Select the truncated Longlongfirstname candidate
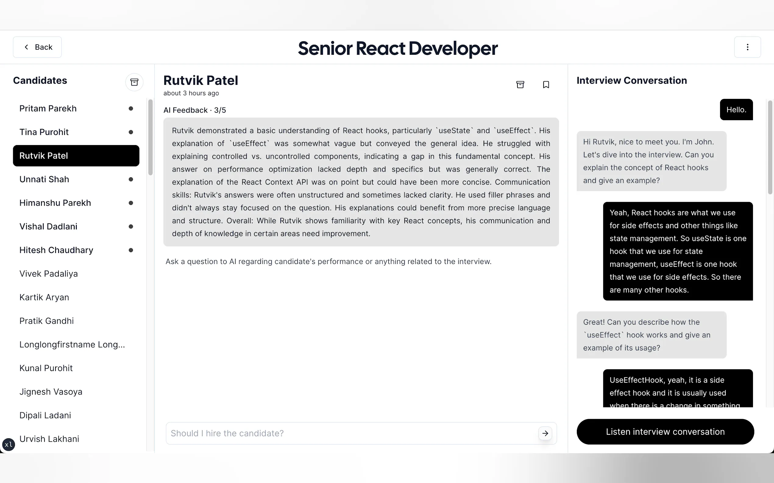 72,344
